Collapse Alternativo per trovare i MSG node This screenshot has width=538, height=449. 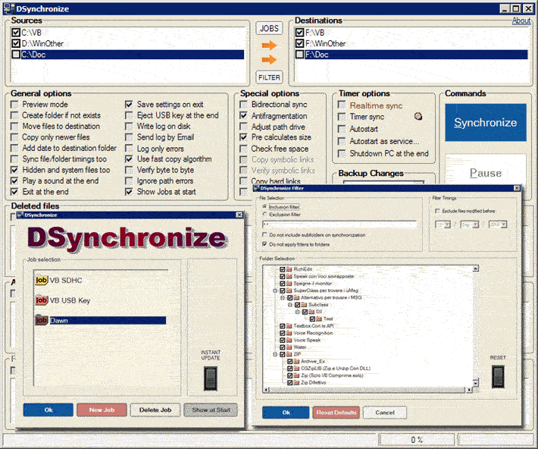tap(283, 297)
